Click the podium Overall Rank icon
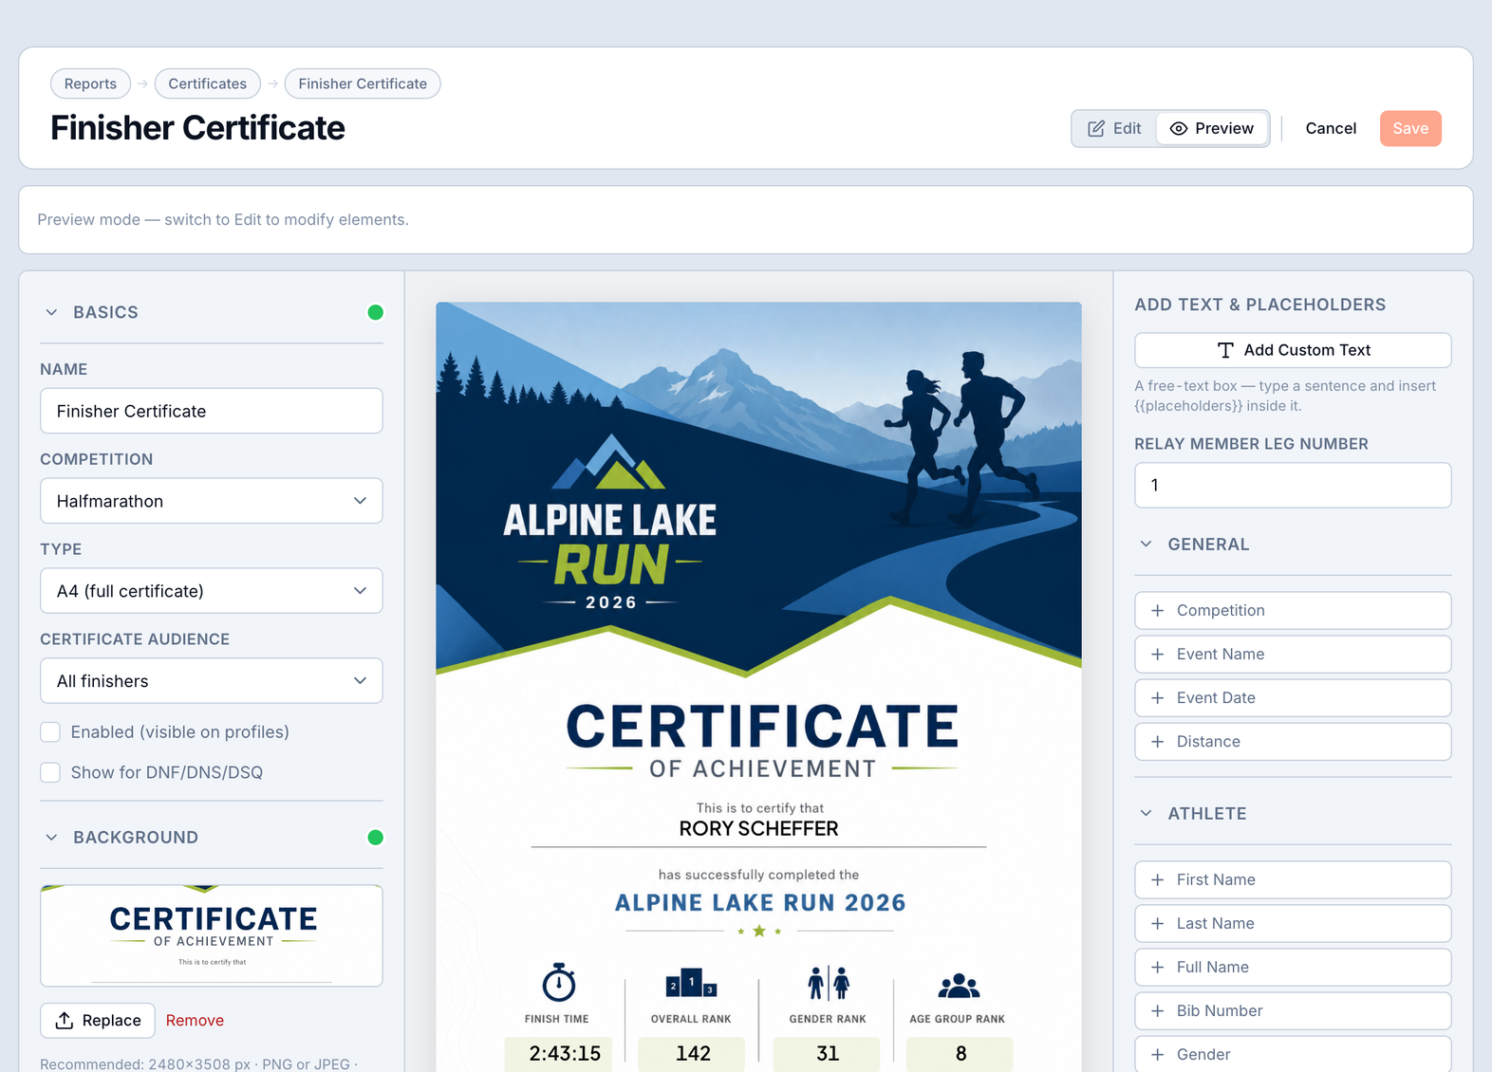This screenshot has width=1492, height=1072. coord(691,984)
